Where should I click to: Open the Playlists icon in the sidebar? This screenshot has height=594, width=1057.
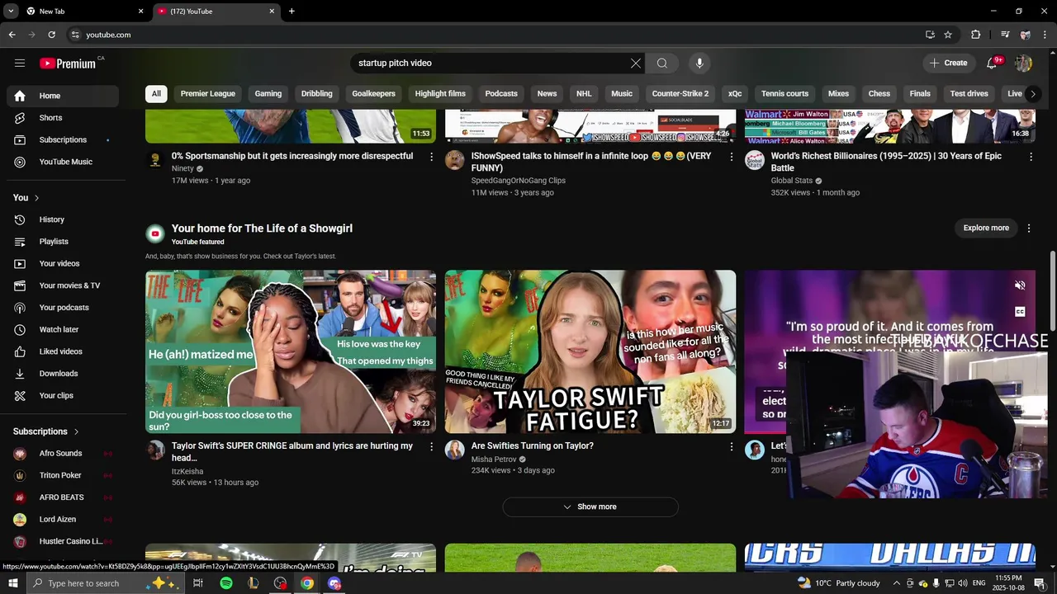coord(20,242)
